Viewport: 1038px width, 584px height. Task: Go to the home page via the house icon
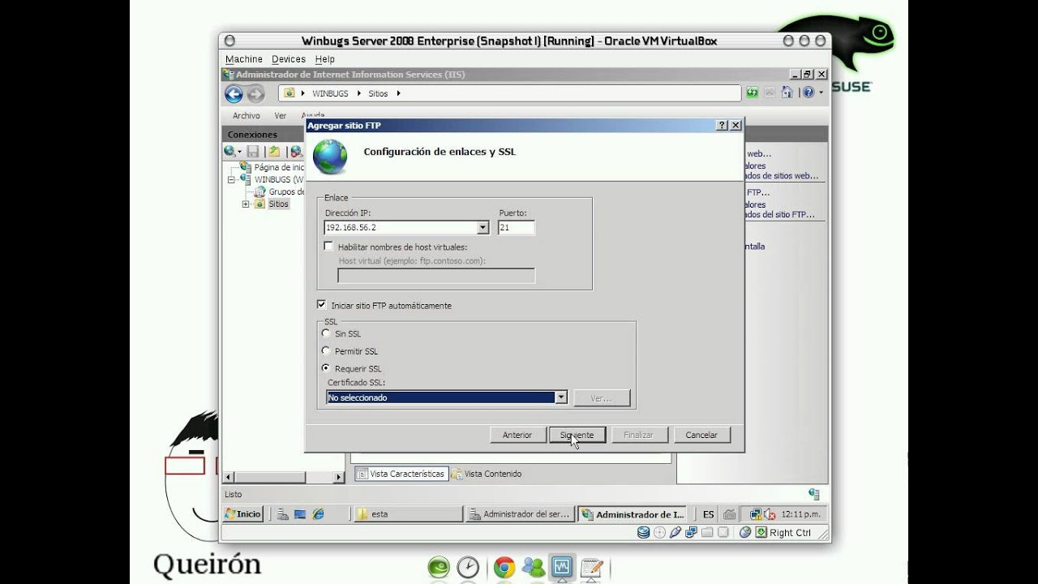[x=787, y=92]
